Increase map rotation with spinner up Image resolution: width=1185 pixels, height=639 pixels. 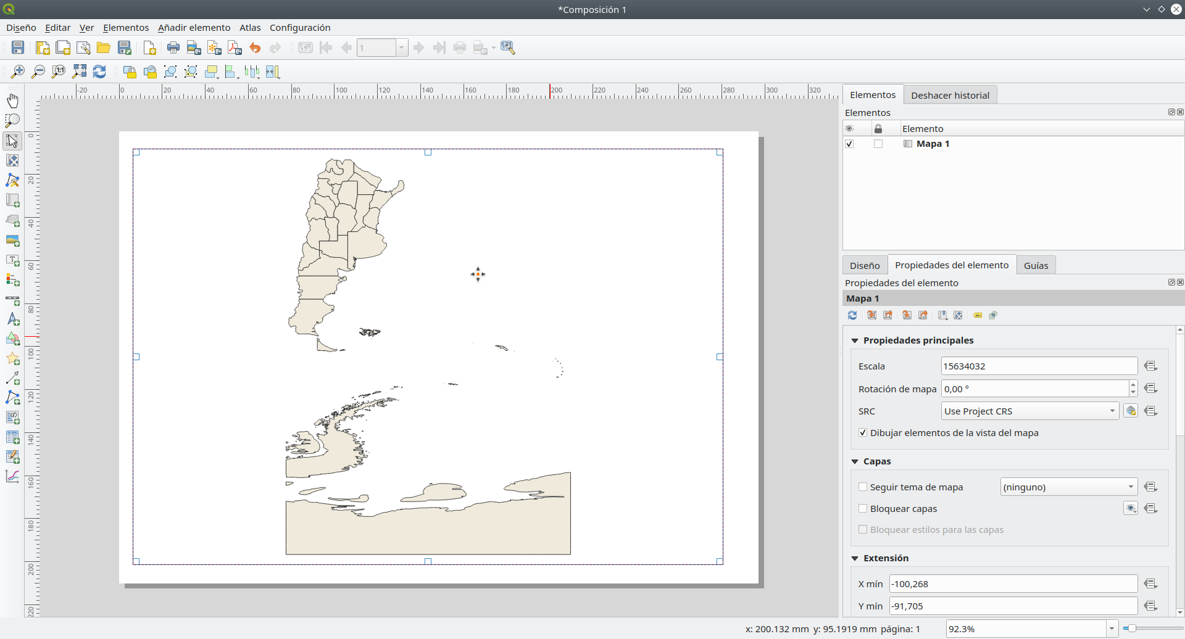pos(1133,384)
